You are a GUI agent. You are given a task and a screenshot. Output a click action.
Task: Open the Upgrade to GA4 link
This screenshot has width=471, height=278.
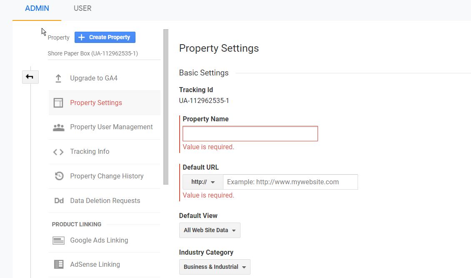coord(94,78)
